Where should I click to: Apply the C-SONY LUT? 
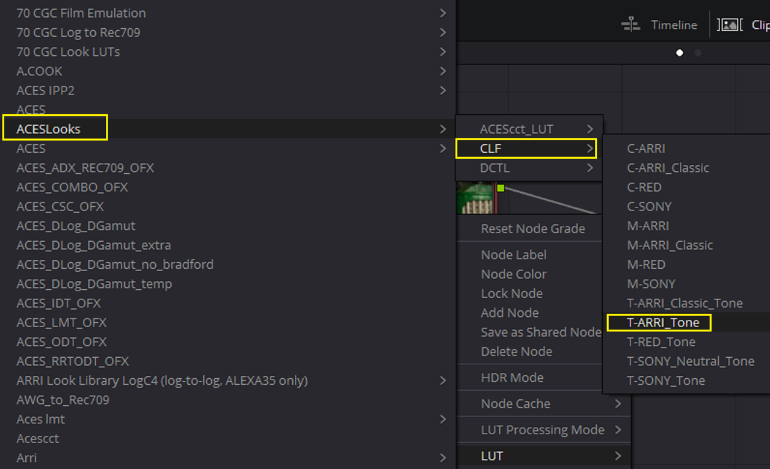click(x=686, y=206)
